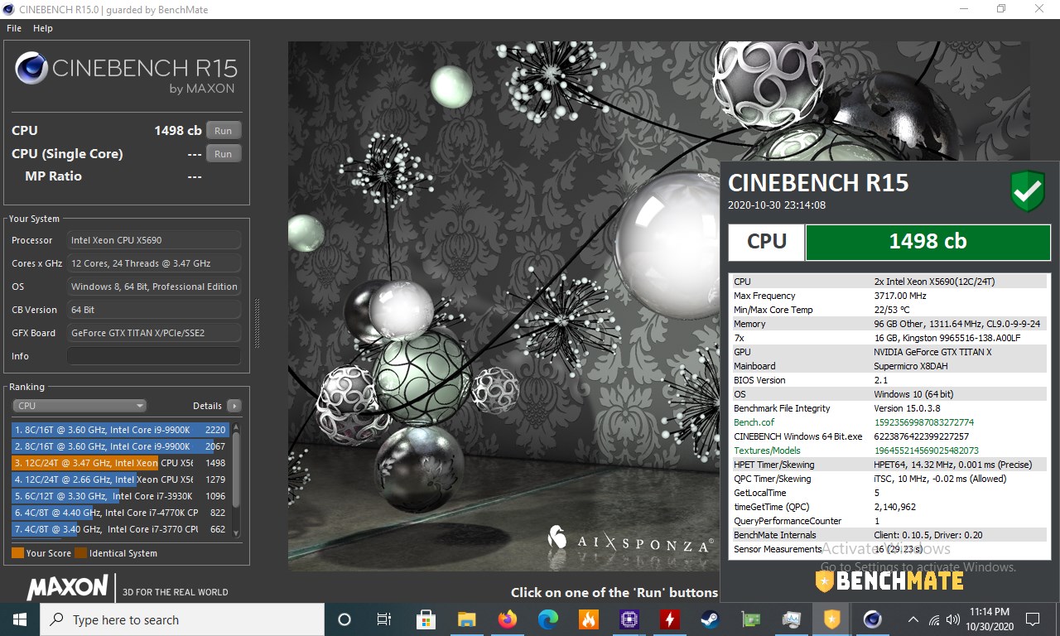Image resolution: width=1060 pixels, height=636 pixels.
Task: Open the Windows Start menu
Action: [20, 619]
